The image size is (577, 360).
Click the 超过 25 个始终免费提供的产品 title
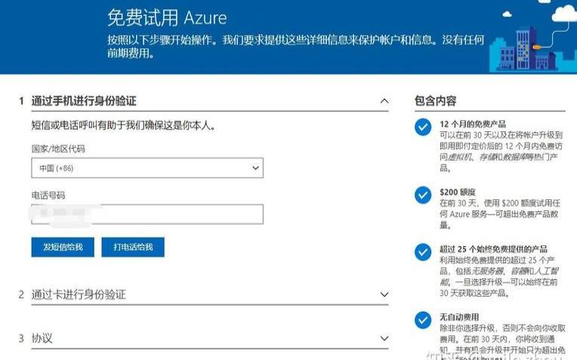493,249
